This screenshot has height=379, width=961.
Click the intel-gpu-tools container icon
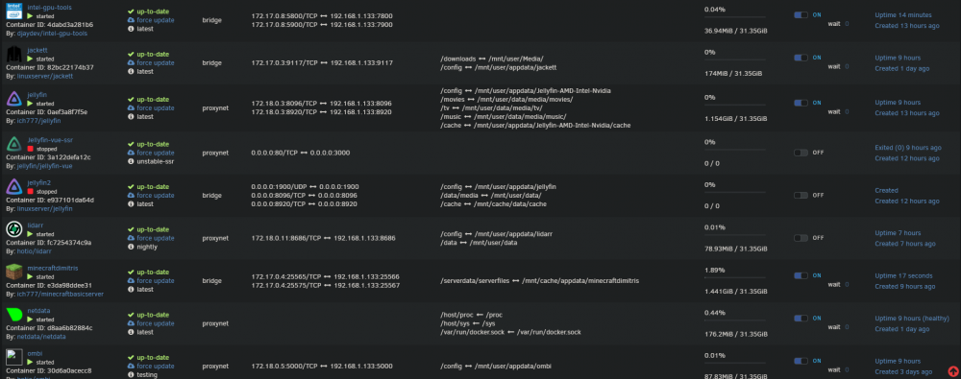tap(13, 11)
